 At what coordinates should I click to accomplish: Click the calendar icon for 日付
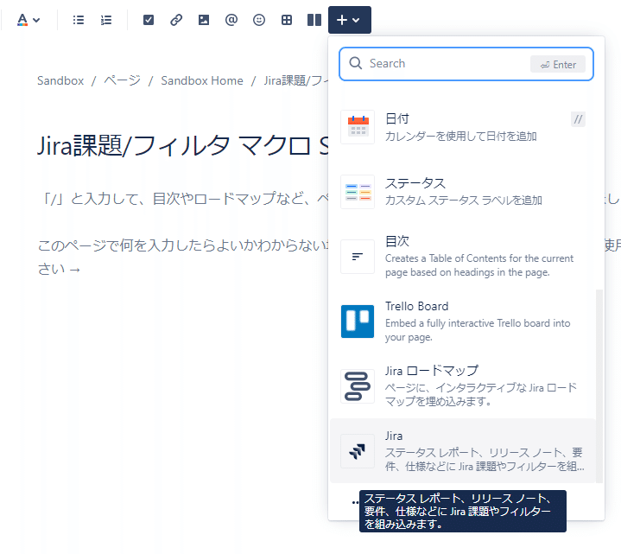[x=358, y=127]
